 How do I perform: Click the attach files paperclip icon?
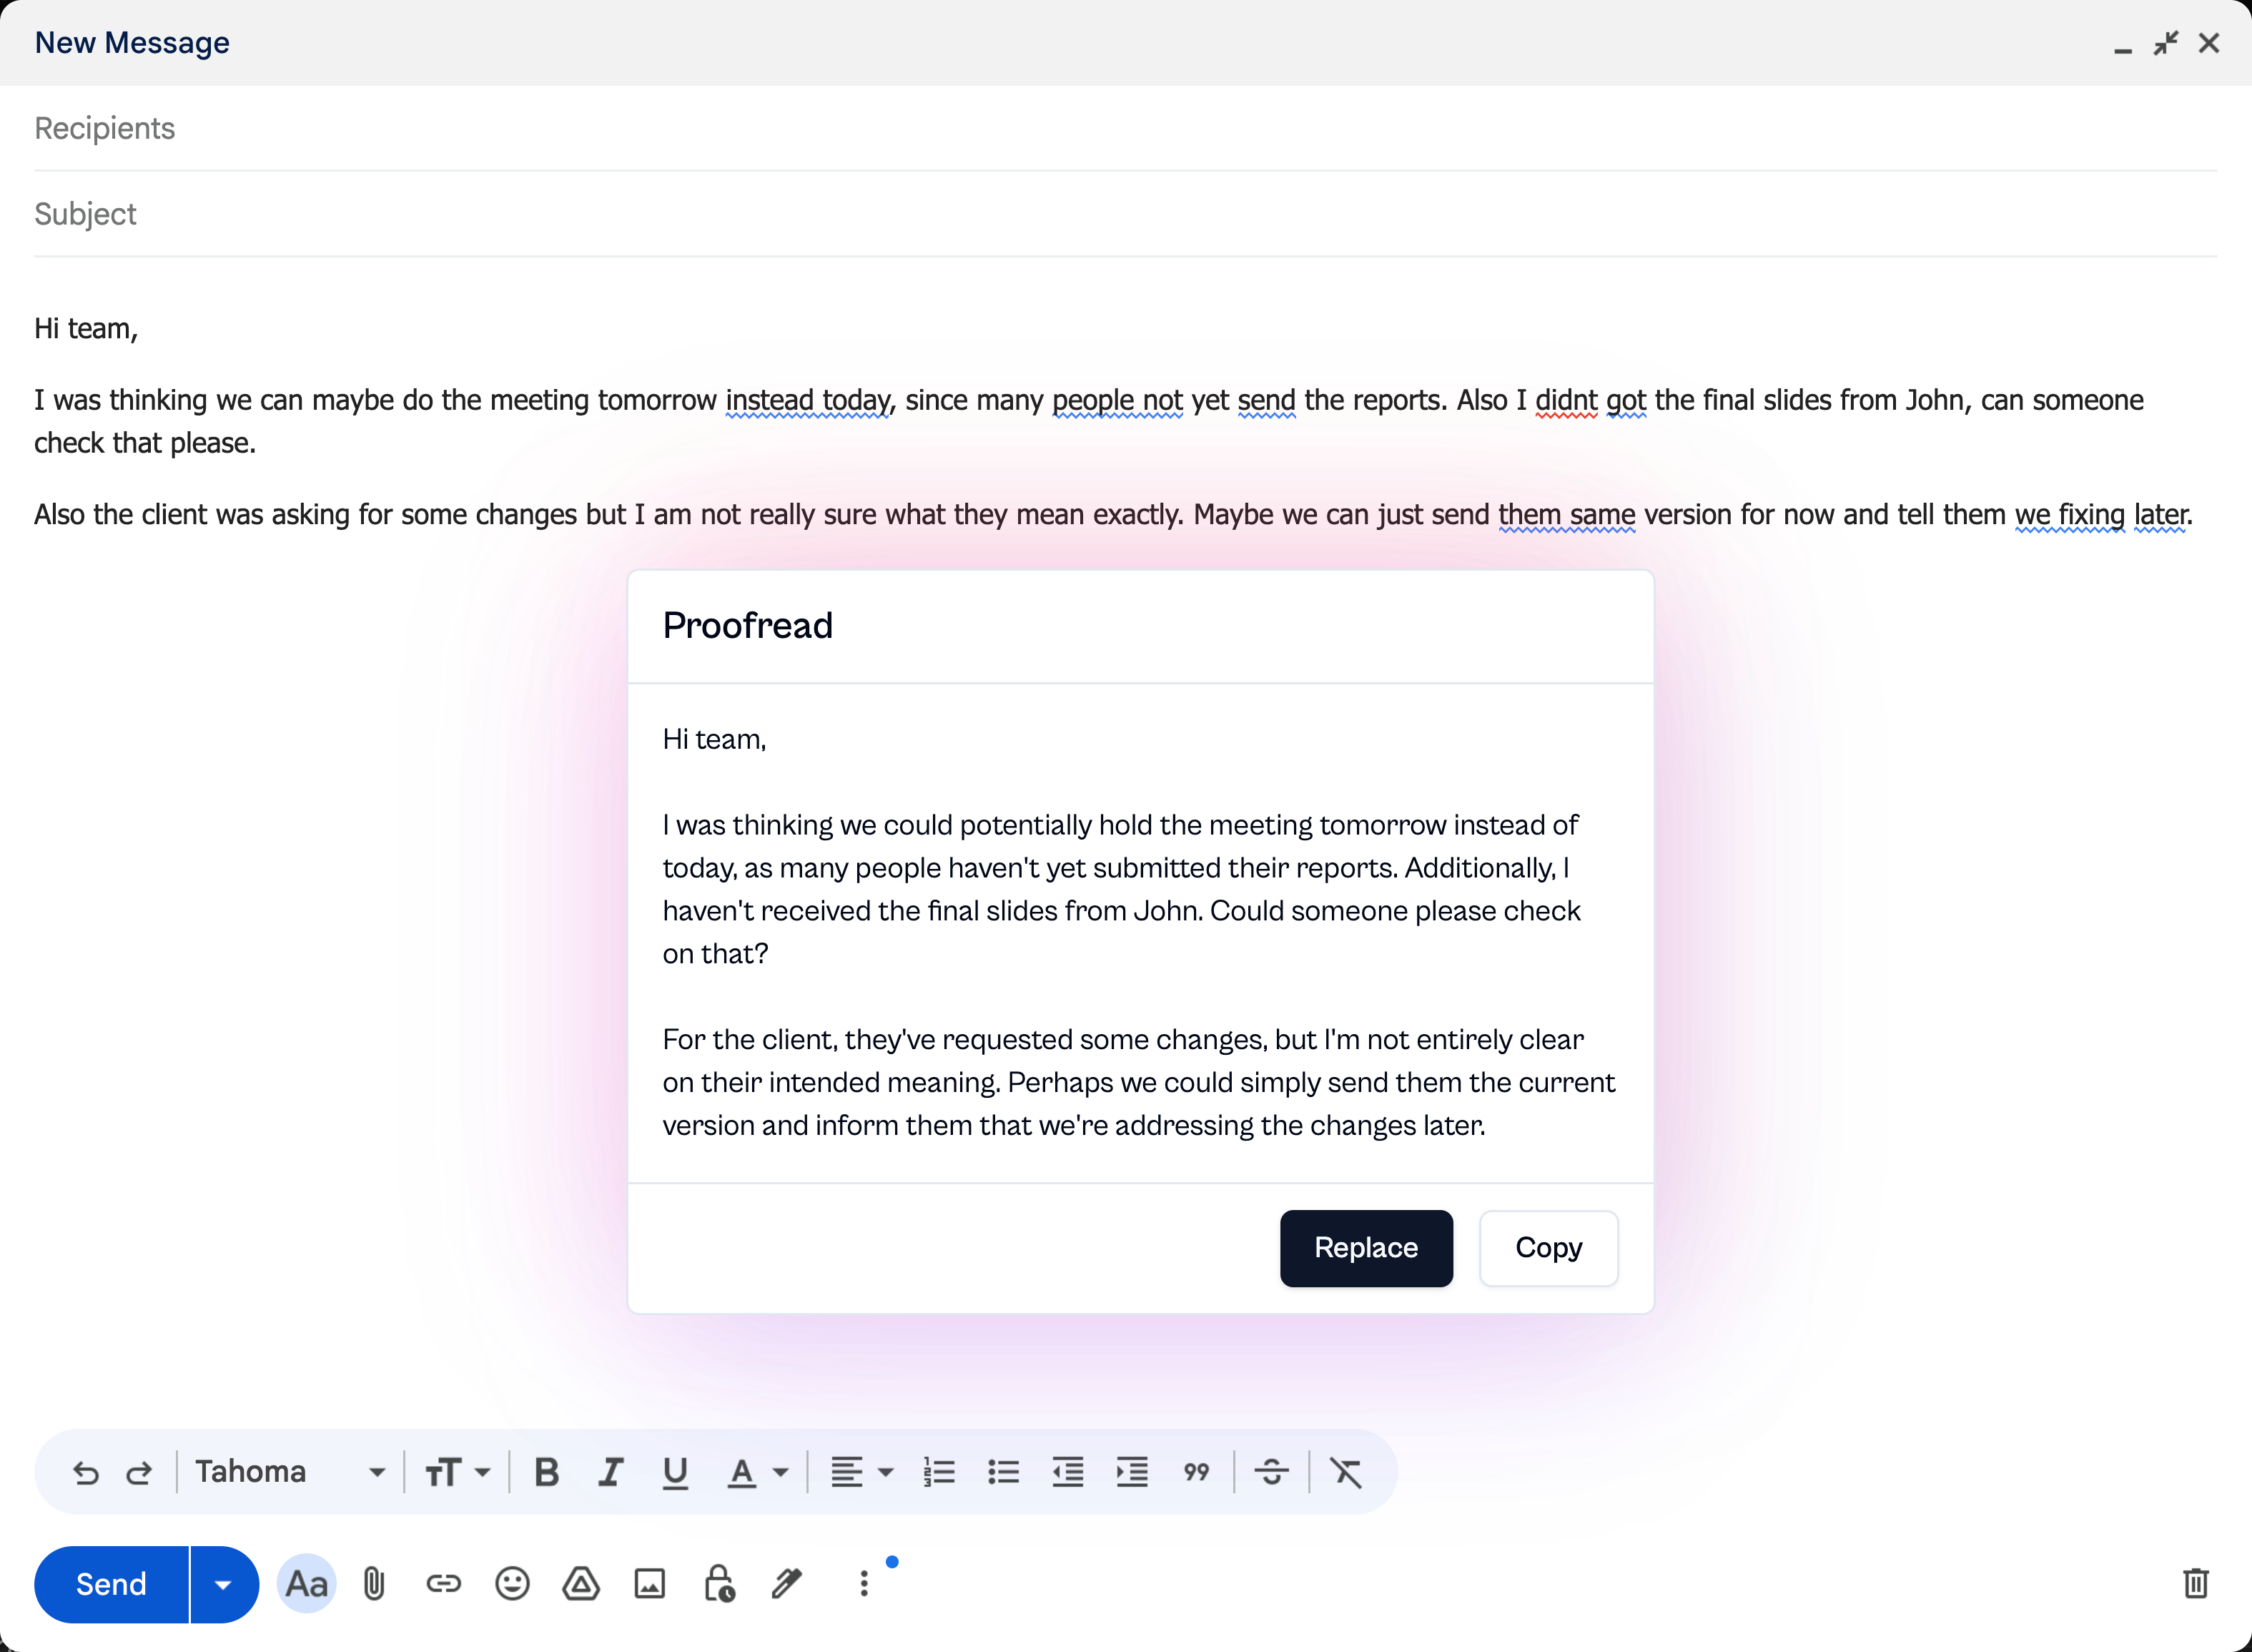point(374,1584)
